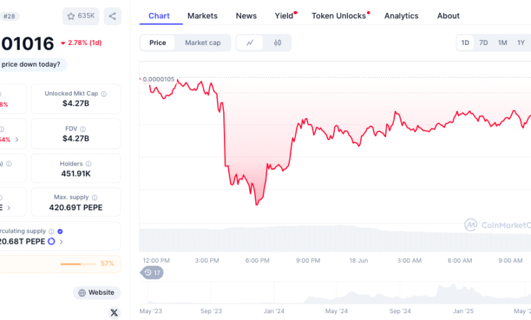Toggle chart to Price view
This screenshot has width=531, height=320.
pos(157,43)
